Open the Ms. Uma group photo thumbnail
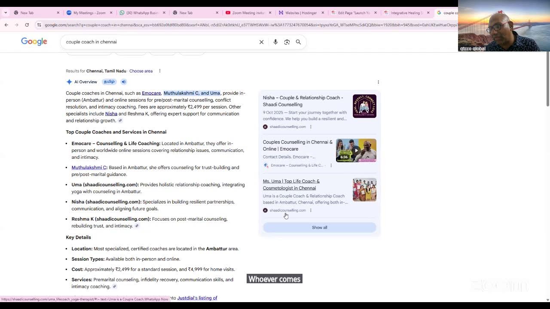Image resolution: width=550 pixels, height=309 pixels. [364, 190]
